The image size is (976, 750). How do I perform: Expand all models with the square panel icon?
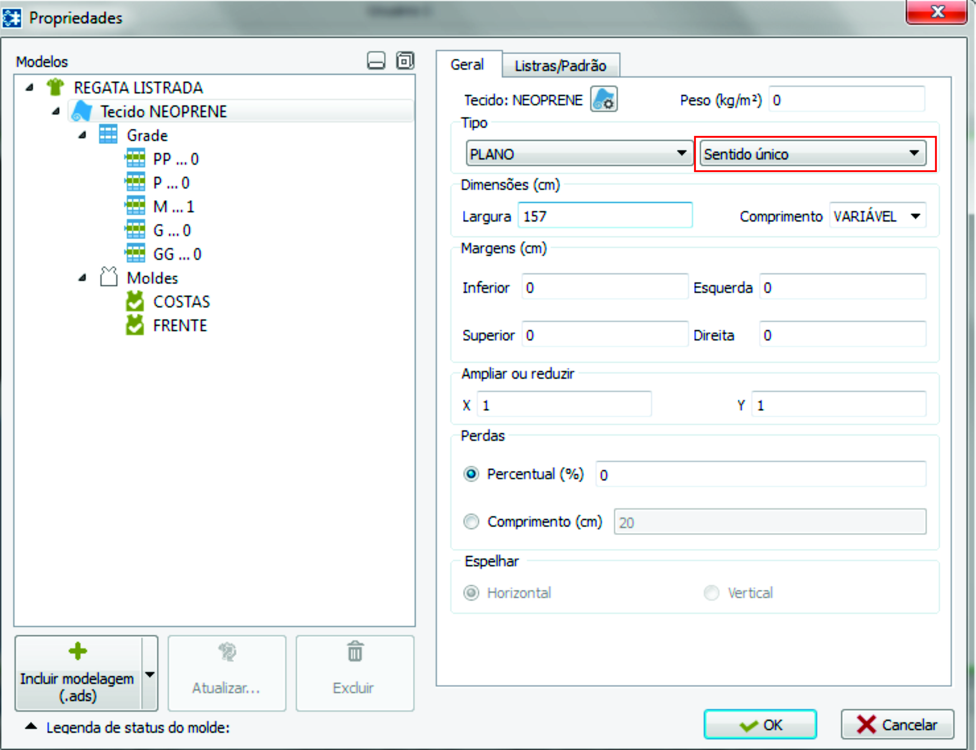coord(405,61)
